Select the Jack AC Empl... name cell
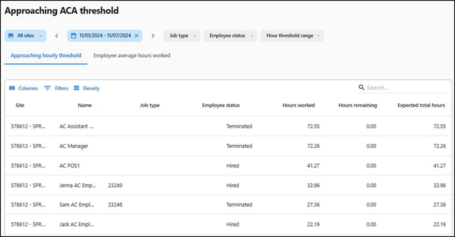The height and width of the screenshot is (237, 455). click(76, 224)
